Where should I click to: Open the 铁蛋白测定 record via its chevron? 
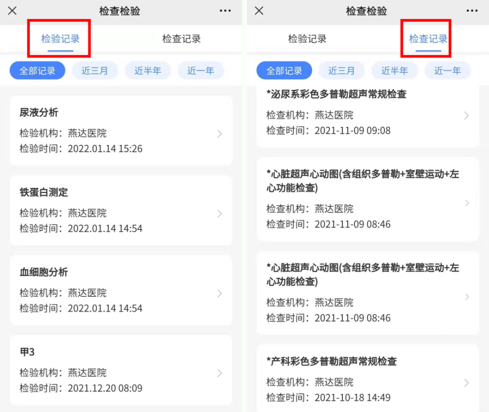pyautogui.click(x=220, y=213)
